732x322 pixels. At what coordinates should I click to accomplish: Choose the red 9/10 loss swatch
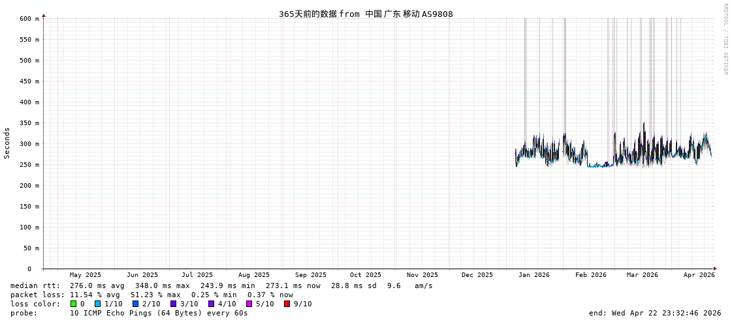click(287, 304)
